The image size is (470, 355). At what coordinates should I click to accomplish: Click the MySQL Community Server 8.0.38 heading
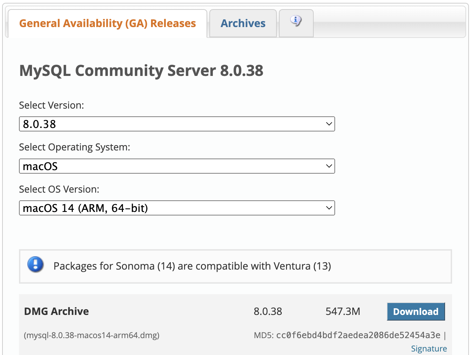coord(141,71)
